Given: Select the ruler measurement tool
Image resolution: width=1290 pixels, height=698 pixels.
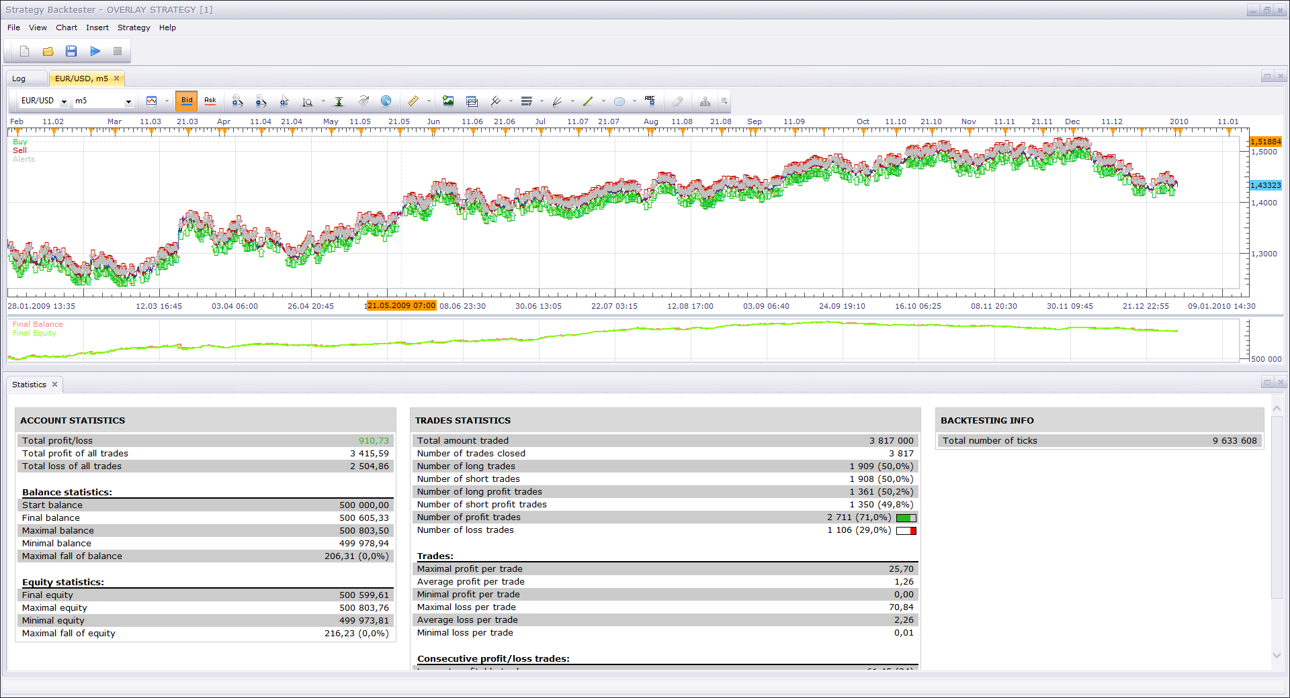Looking at the screenshot, I should pyautogui.click(x=413, y=101).
